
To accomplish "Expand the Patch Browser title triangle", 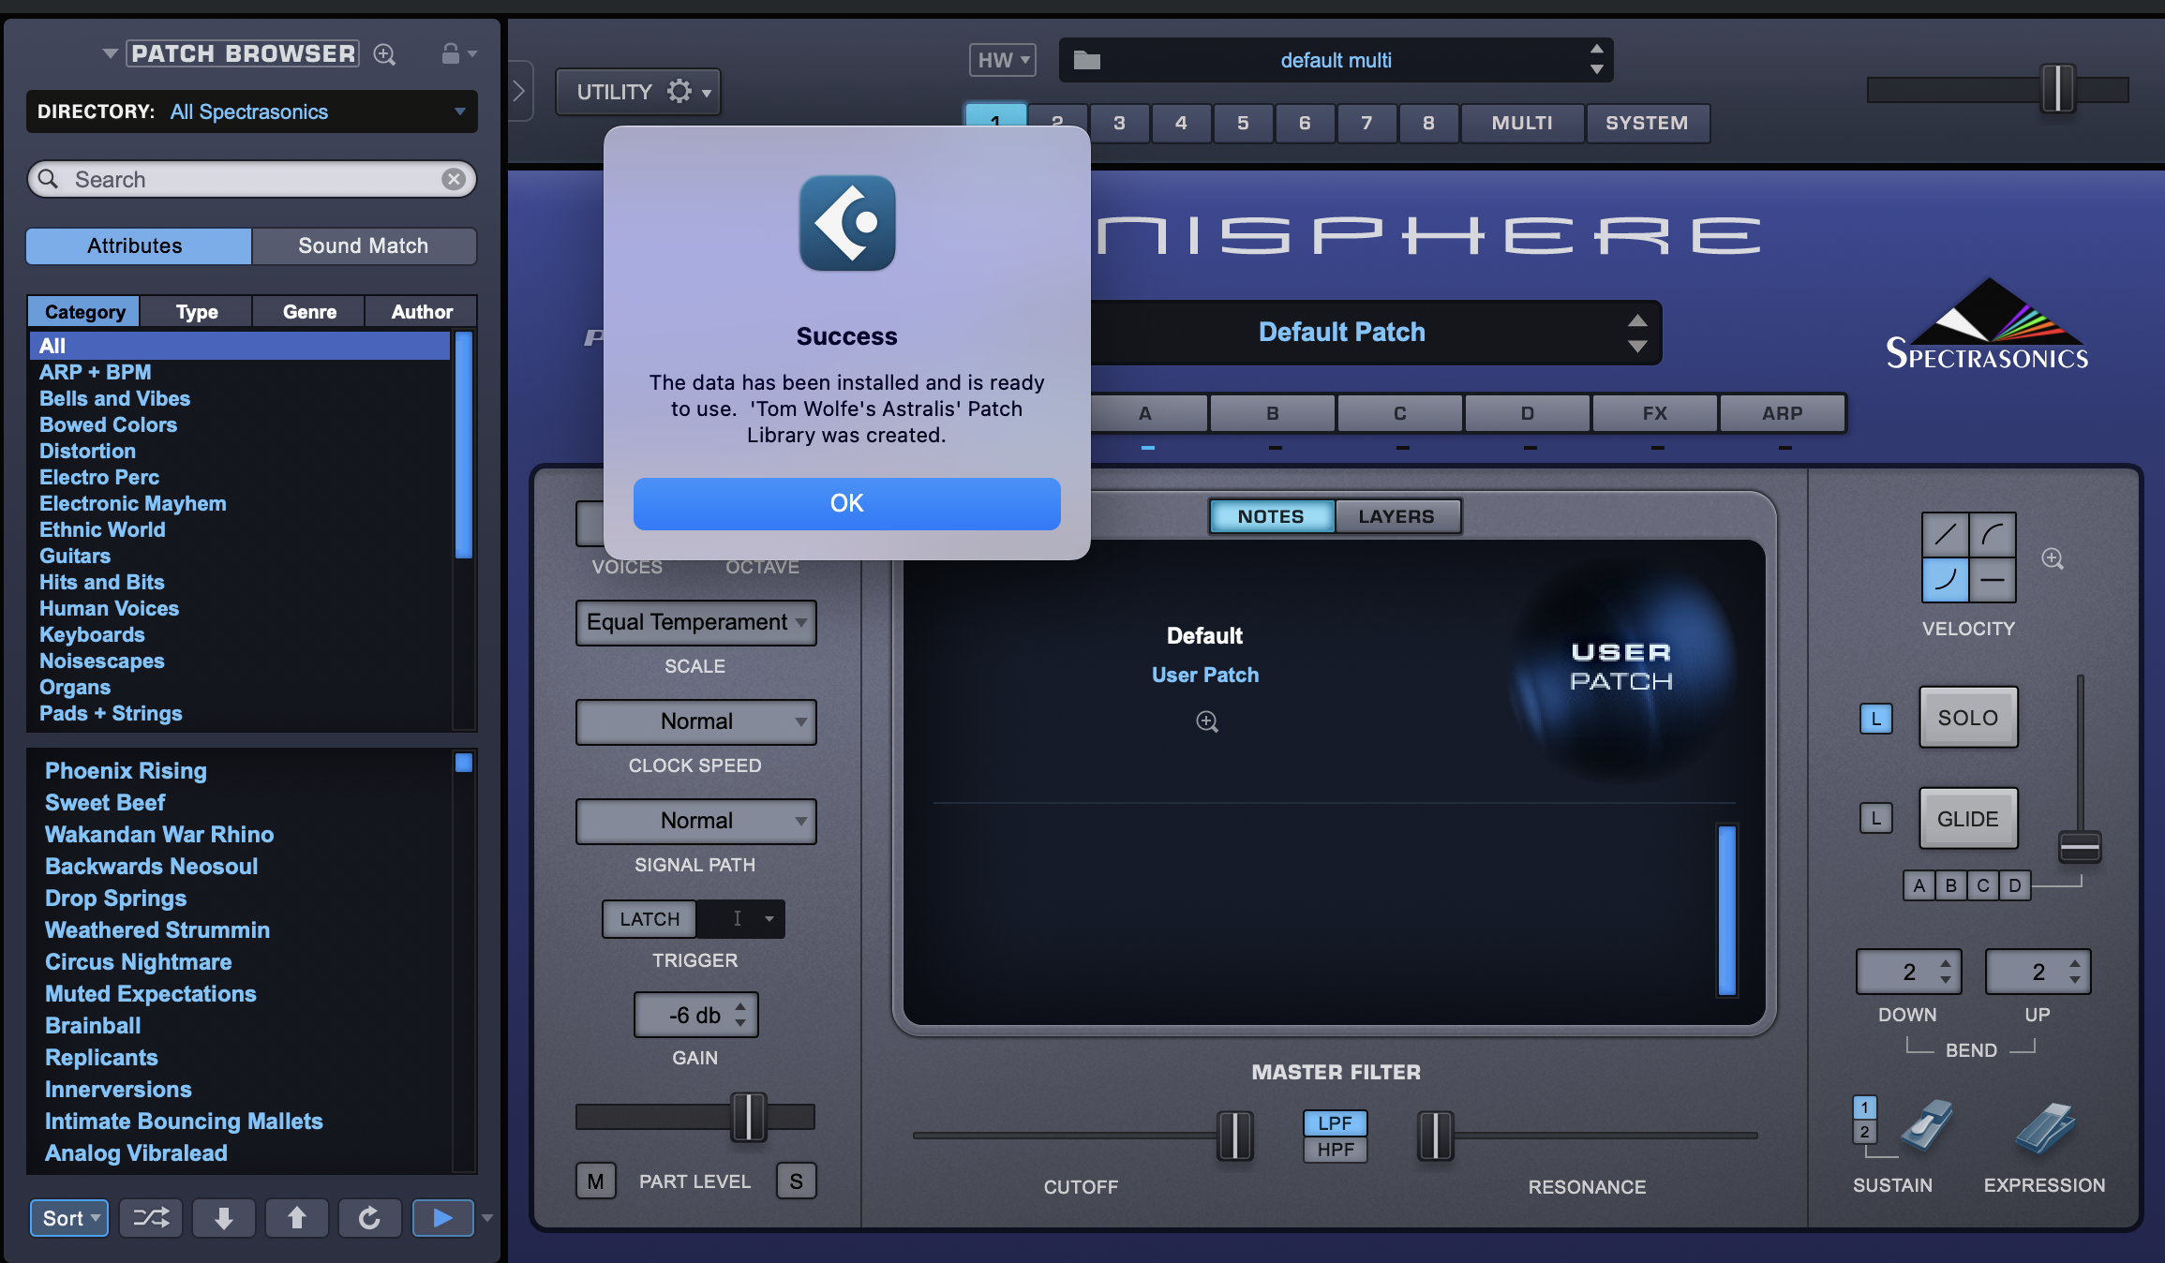I will 111,53.
